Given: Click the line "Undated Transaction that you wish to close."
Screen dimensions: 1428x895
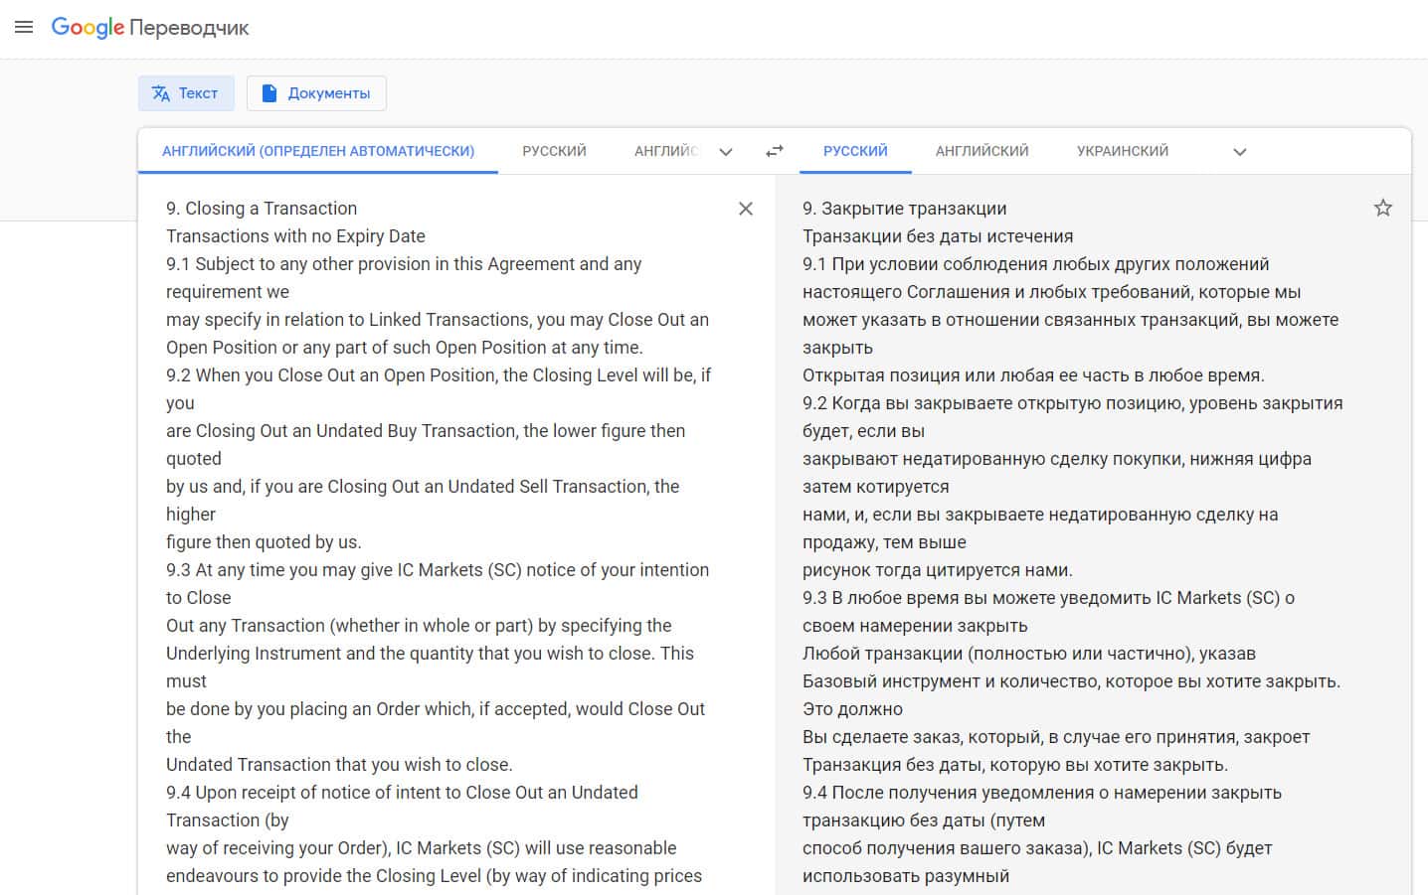Looking at the screenshot, I should tap(339, 765).
